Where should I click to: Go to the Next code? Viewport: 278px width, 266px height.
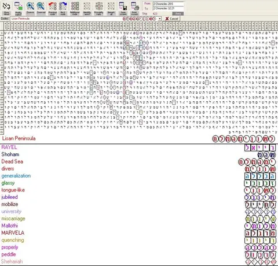(x=63, y=8)
